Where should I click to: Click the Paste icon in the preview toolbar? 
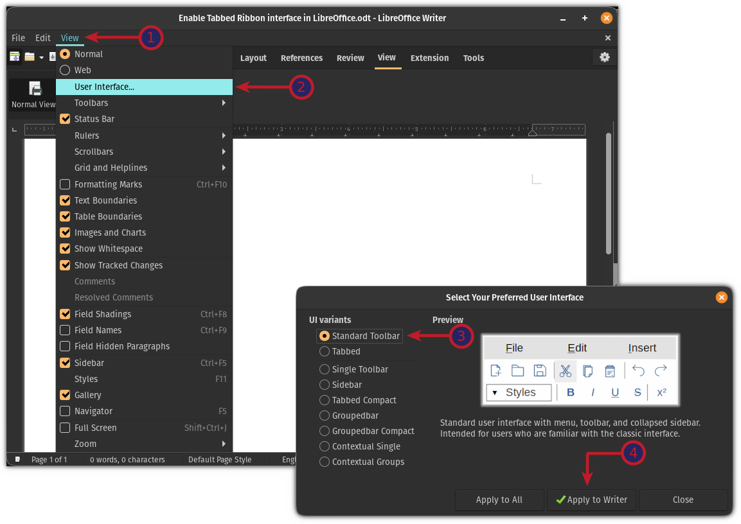click(x=609, y=371)
